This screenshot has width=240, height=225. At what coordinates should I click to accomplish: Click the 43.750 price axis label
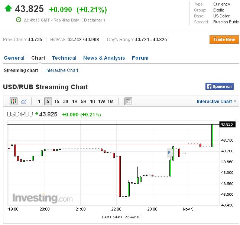(227, 140)
